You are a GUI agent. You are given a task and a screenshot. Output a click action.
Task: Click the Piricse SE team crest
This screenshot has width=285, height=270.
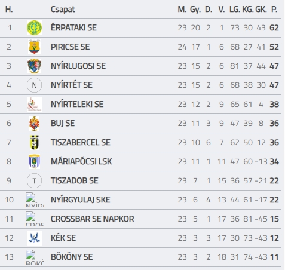click(34, 47)
